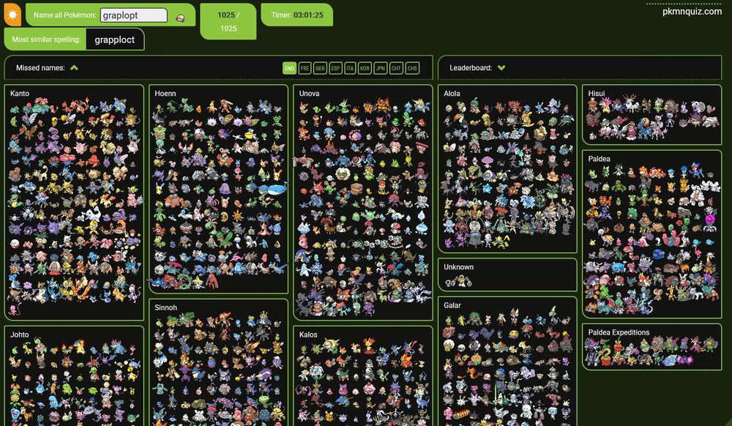Enable the FRE language option
This screenshot has height=426, width=732.
tap(305, 68)
